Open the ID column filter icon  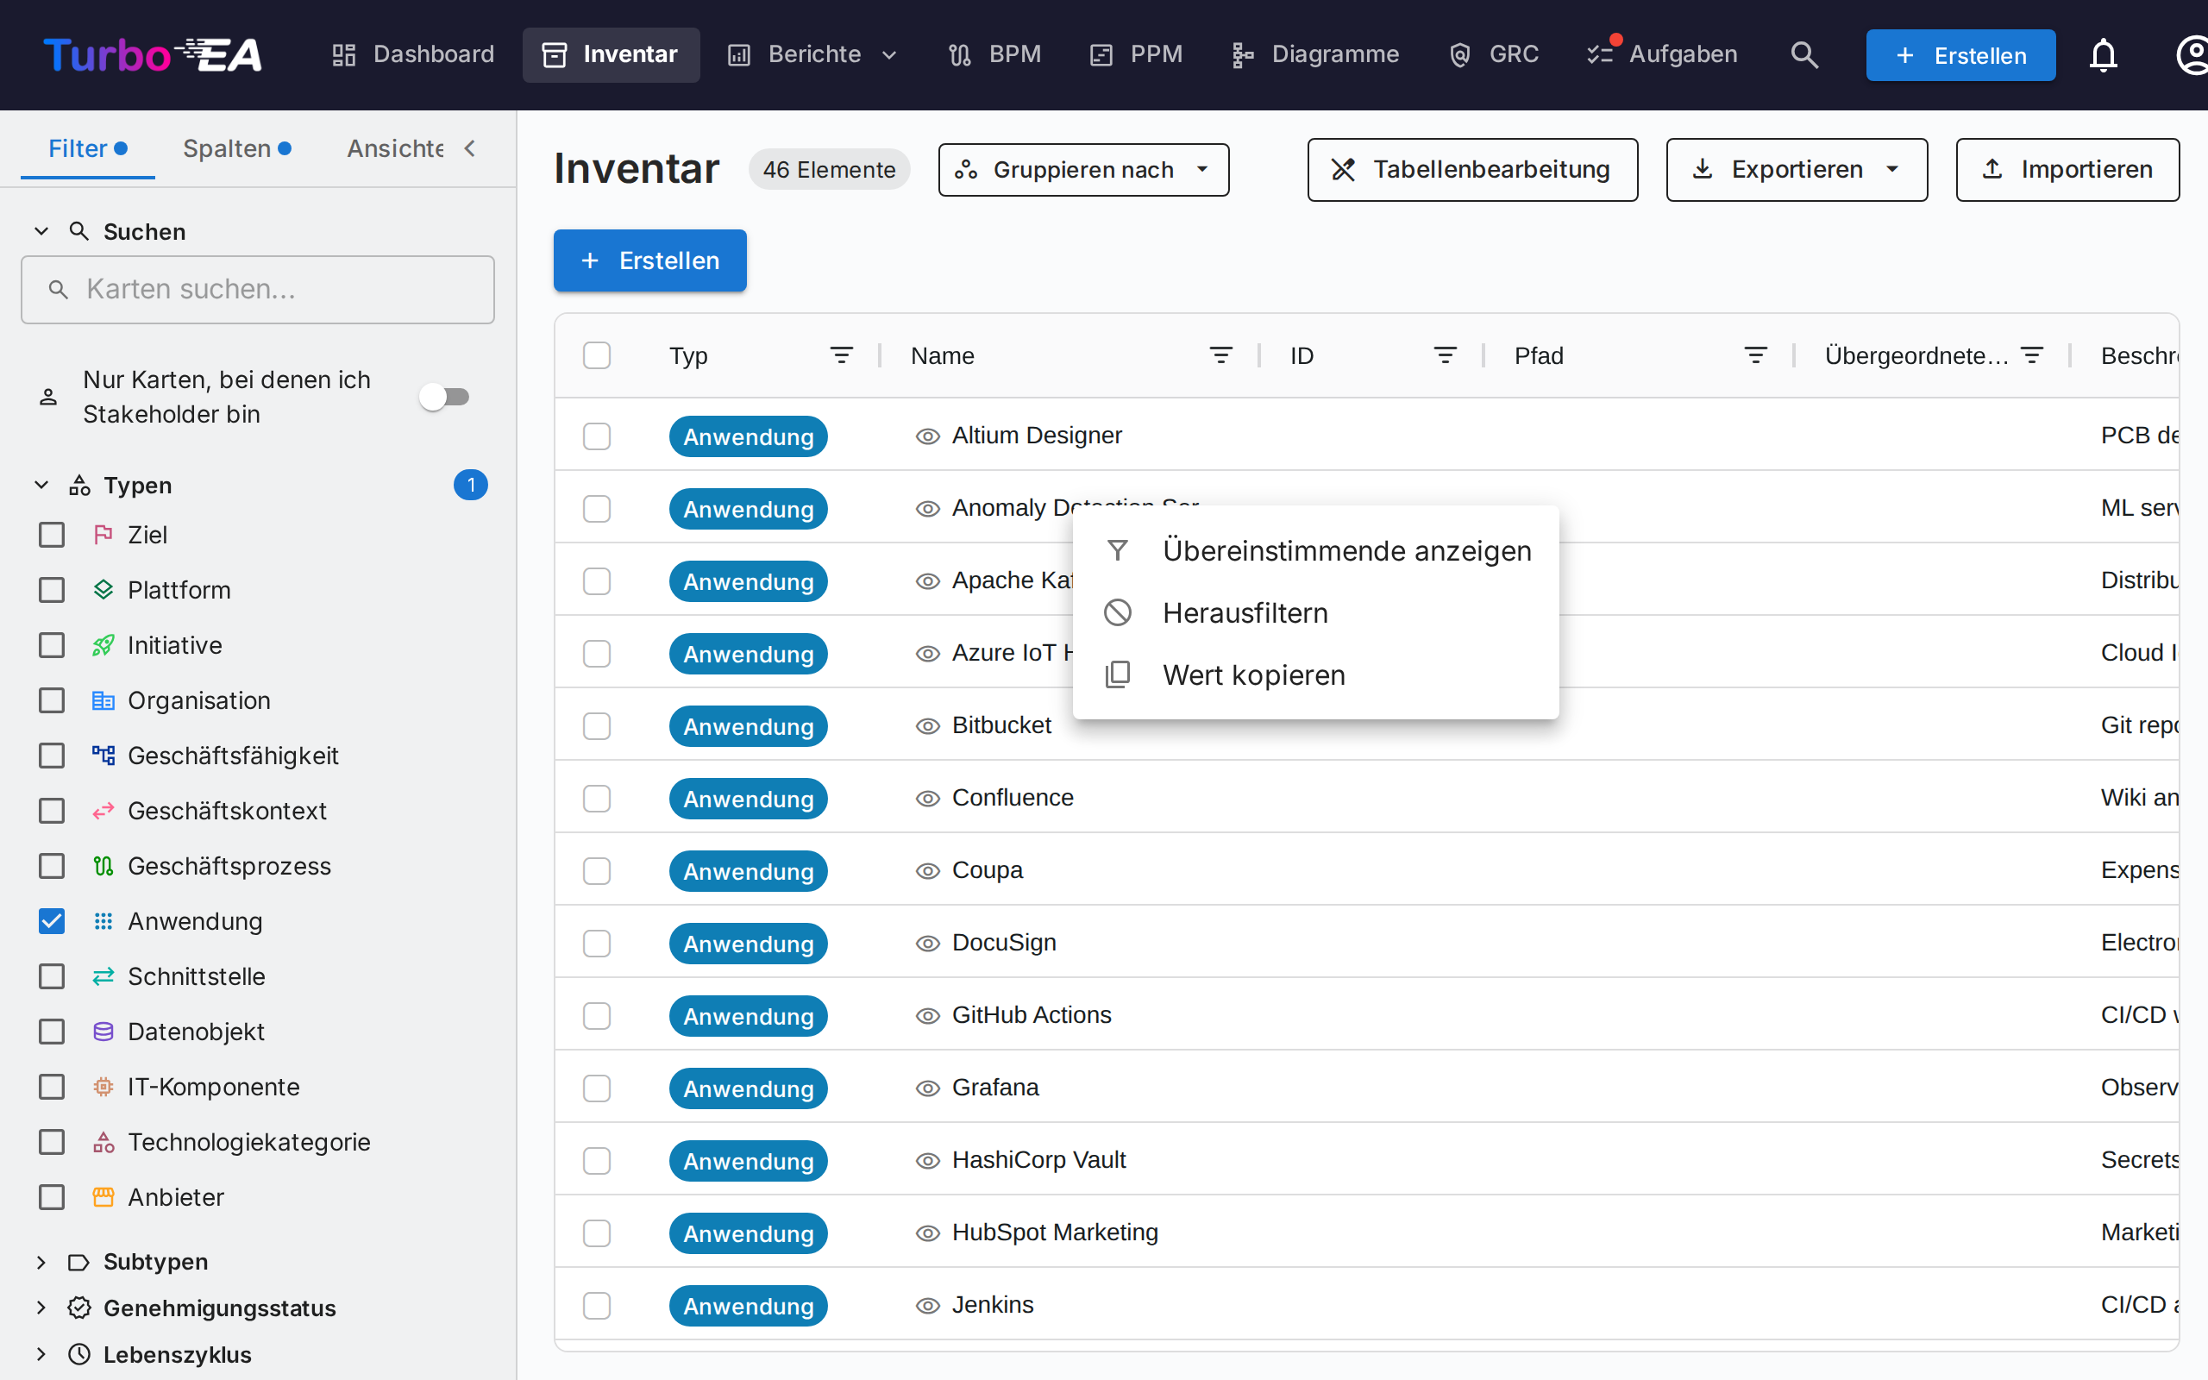pos(1446,355)
